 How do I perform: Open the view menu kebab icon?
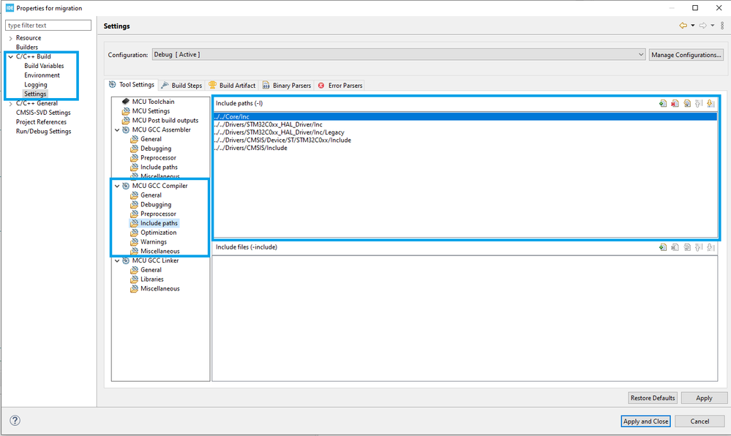[722, 26]
